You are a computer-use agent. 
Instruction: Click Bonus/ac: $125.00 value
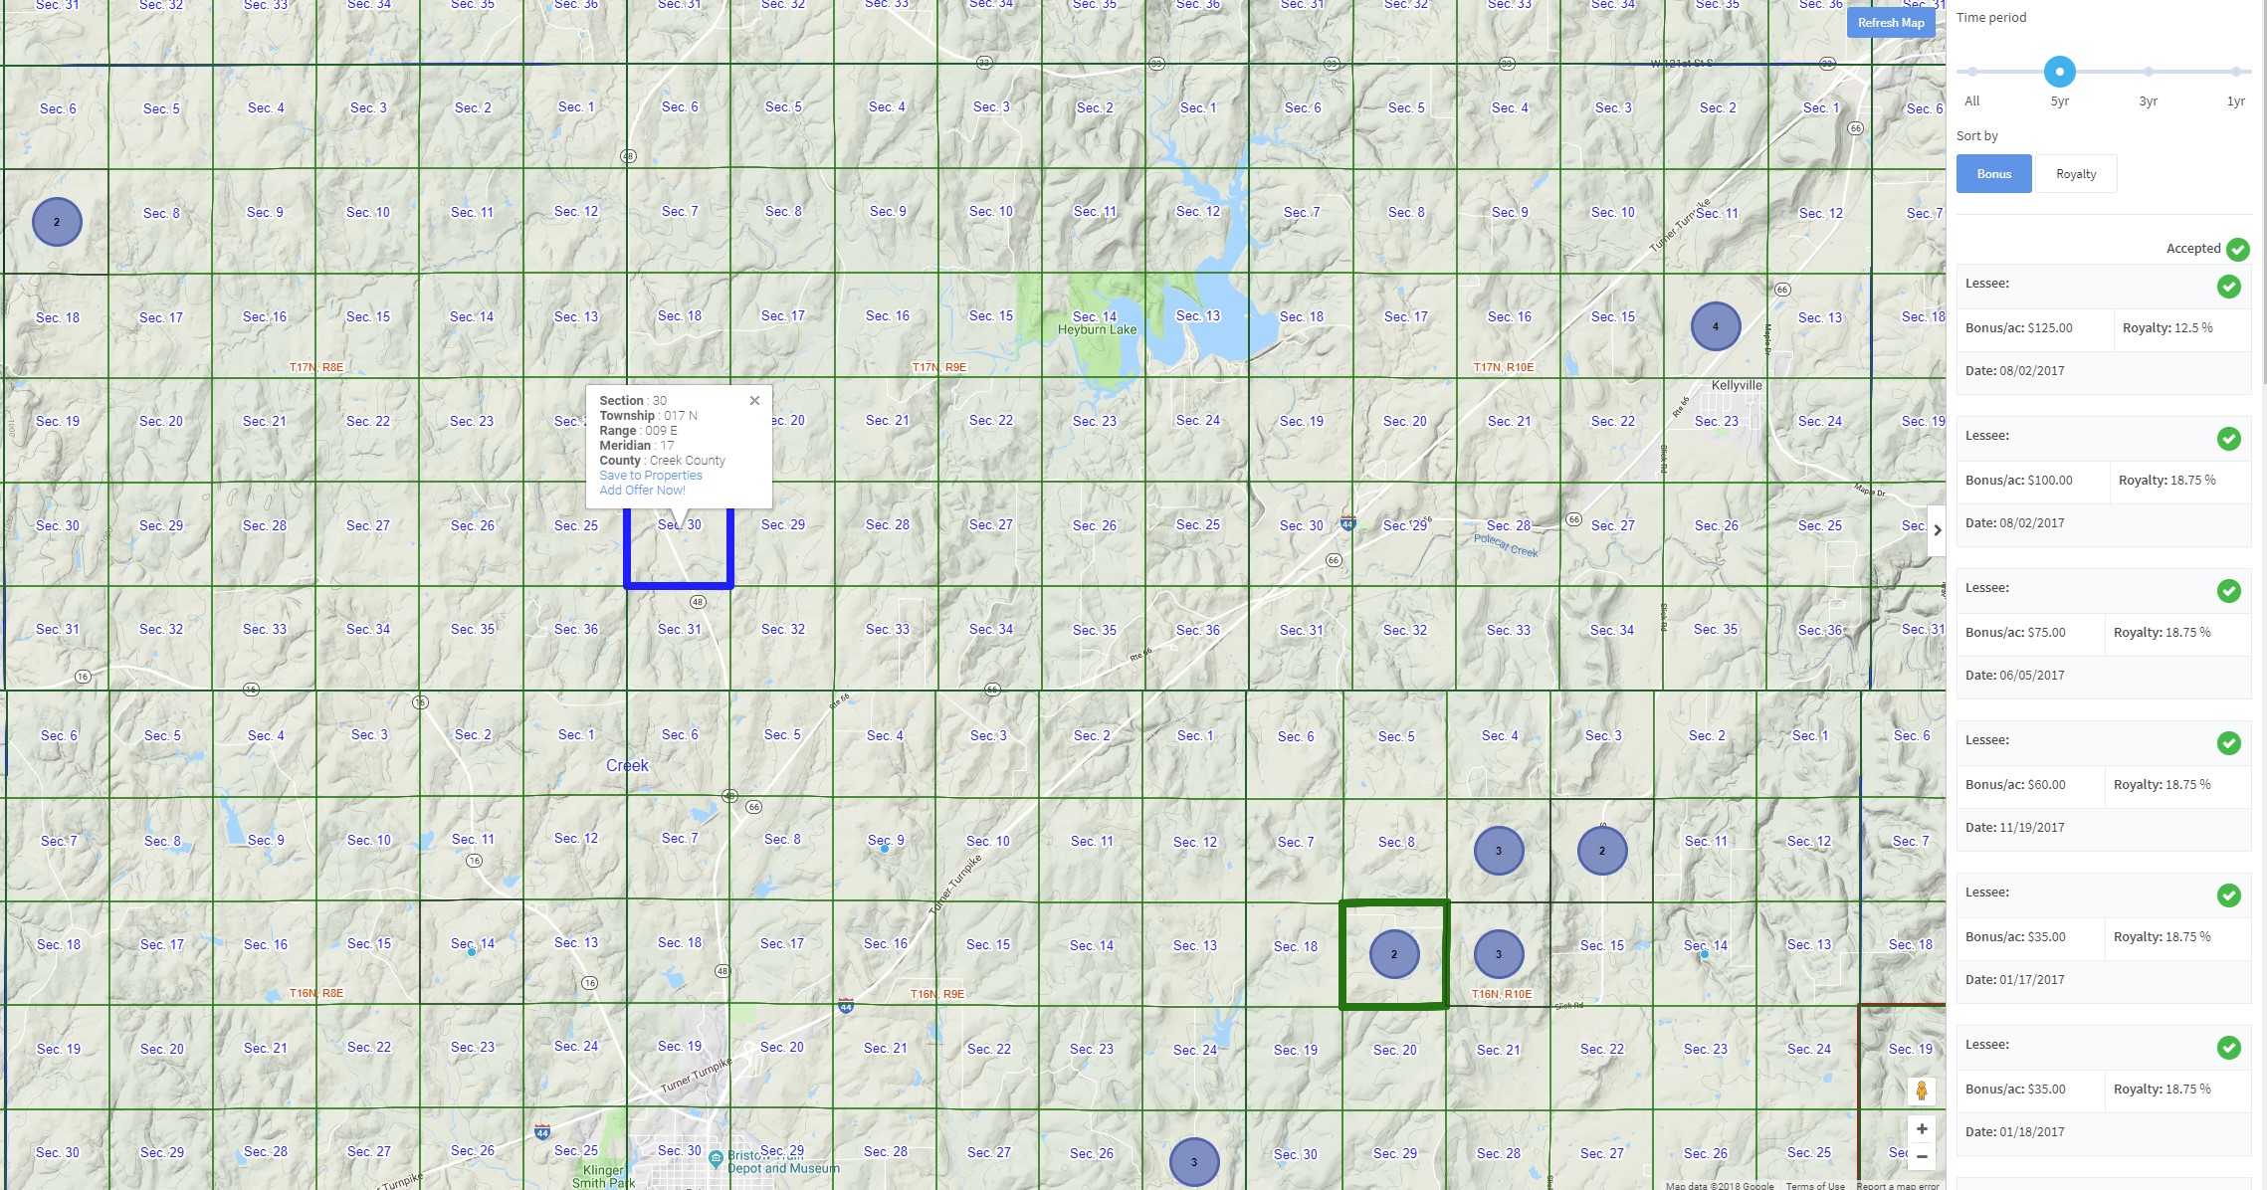(2019, 328)
